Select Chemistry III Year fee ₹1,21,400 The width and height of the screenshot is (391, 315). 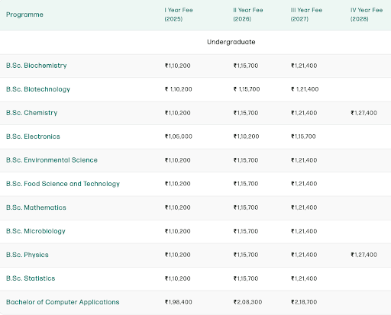point(304,113)
